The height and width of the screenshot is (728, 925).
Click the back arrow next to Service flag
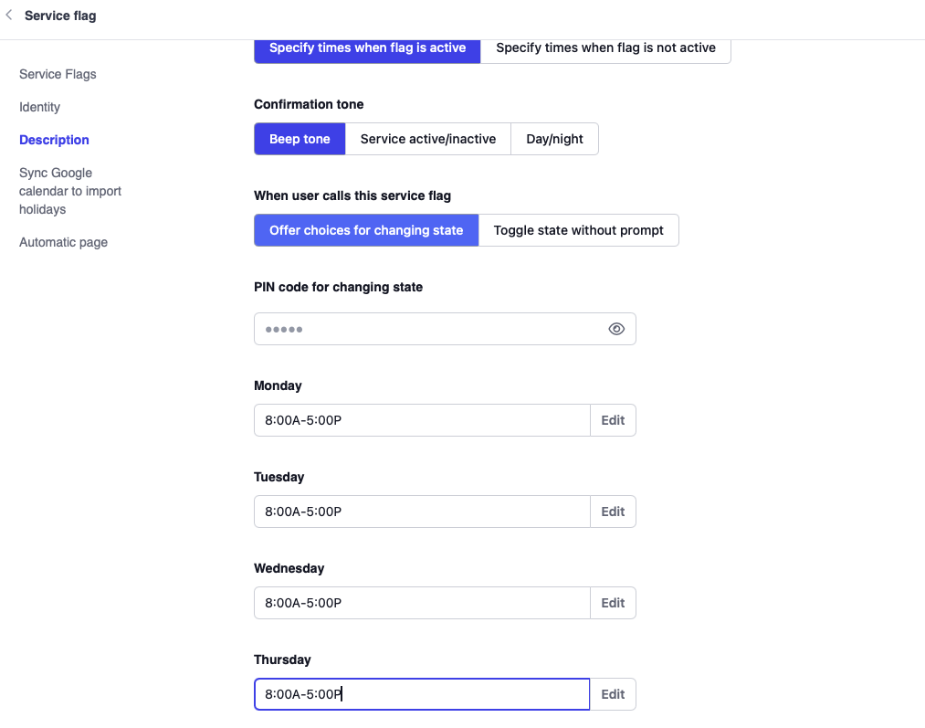pos(9,16)
